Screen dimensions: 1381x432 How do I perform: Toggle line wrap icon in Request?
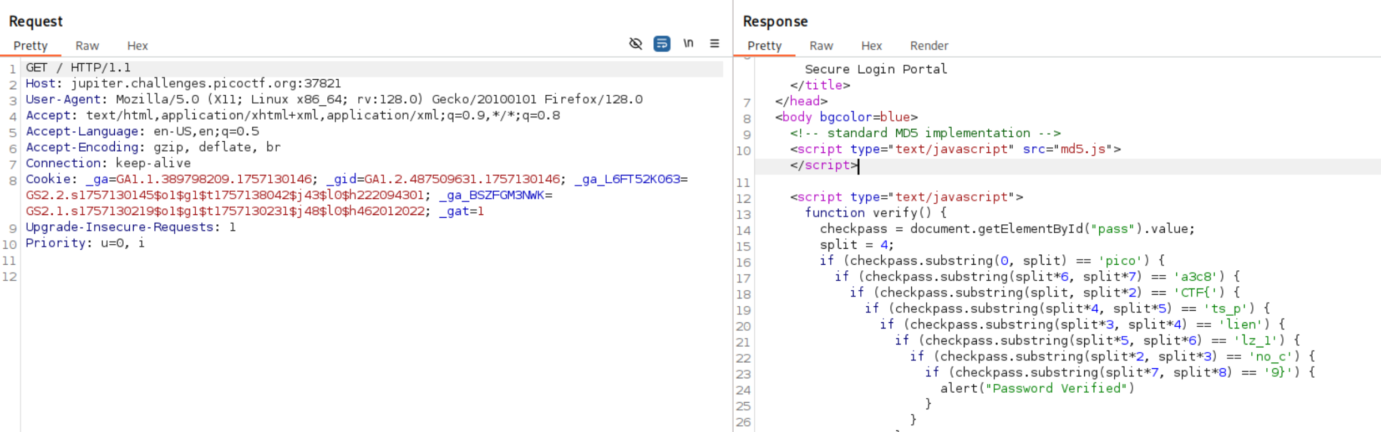(x=662, y=44)
